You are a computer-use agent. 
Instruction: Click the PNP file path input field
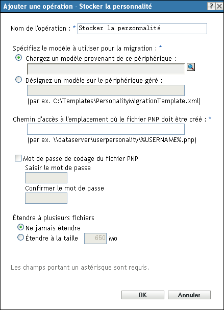coord(106,129)
